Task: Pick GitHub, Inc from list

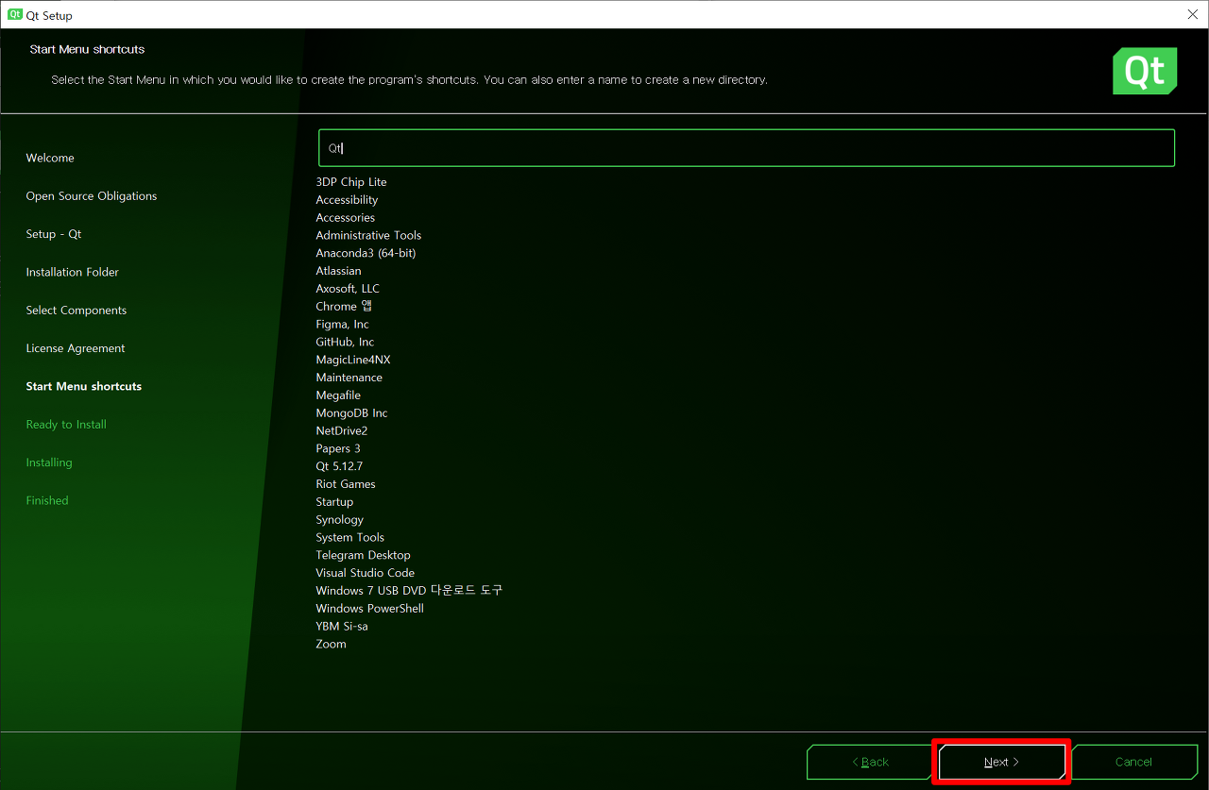Action: [345, 343]
